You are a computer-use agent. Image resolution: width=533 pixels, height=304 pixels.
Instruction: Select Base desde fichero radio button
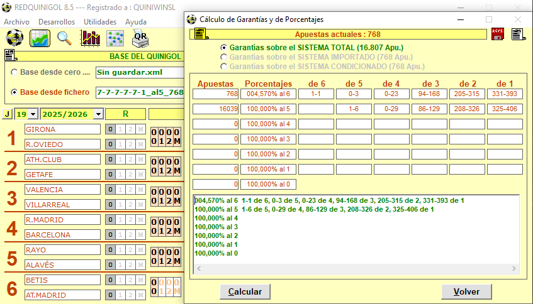pos(14,92)
